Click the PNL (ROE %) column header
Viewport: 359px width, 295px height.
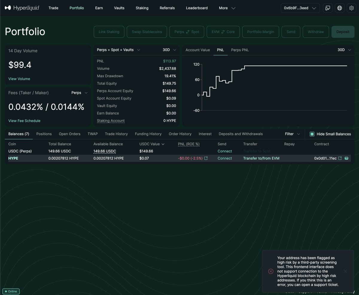(189, 144)
